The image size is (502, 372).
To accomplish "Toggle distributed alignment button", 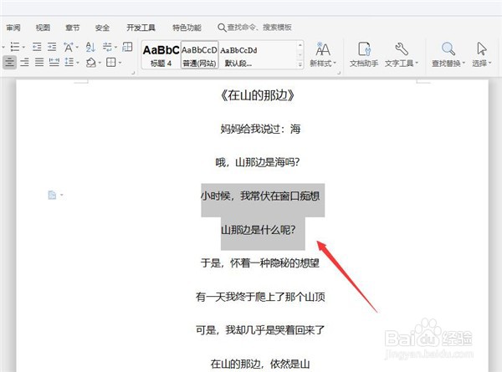I will [x=54, y=62].
